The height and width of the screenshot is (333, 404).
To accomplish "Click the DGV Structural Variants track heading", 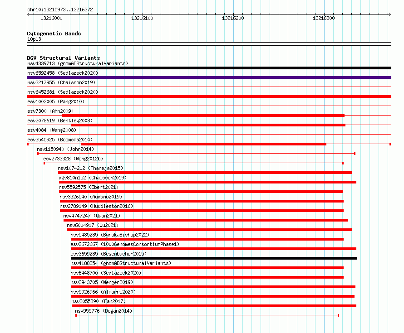I will tap(64, 58).
